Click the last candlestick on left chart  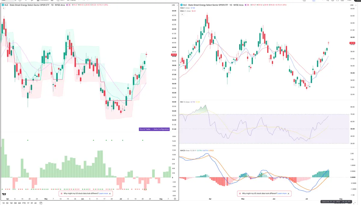point(147,54)
